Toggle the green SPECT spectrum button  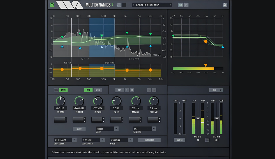pos(63,90)
